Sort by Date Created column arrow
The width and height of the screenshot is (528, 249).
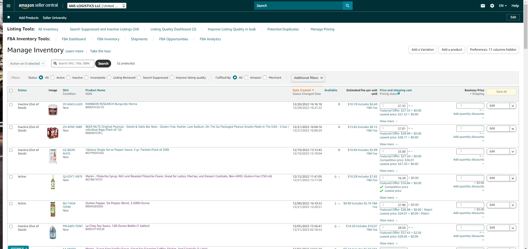[313, 90]
